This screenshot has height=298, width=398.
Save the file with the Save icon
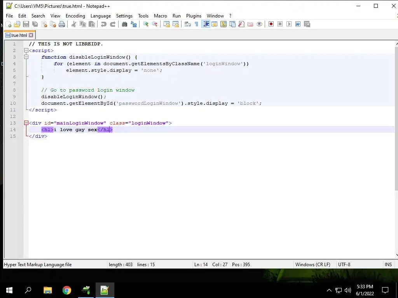coord(26,24)
